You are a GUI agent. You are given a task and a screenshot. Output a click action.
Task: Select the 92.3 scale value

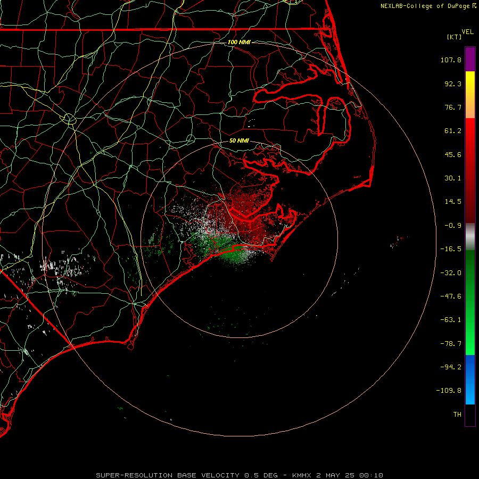453,84
